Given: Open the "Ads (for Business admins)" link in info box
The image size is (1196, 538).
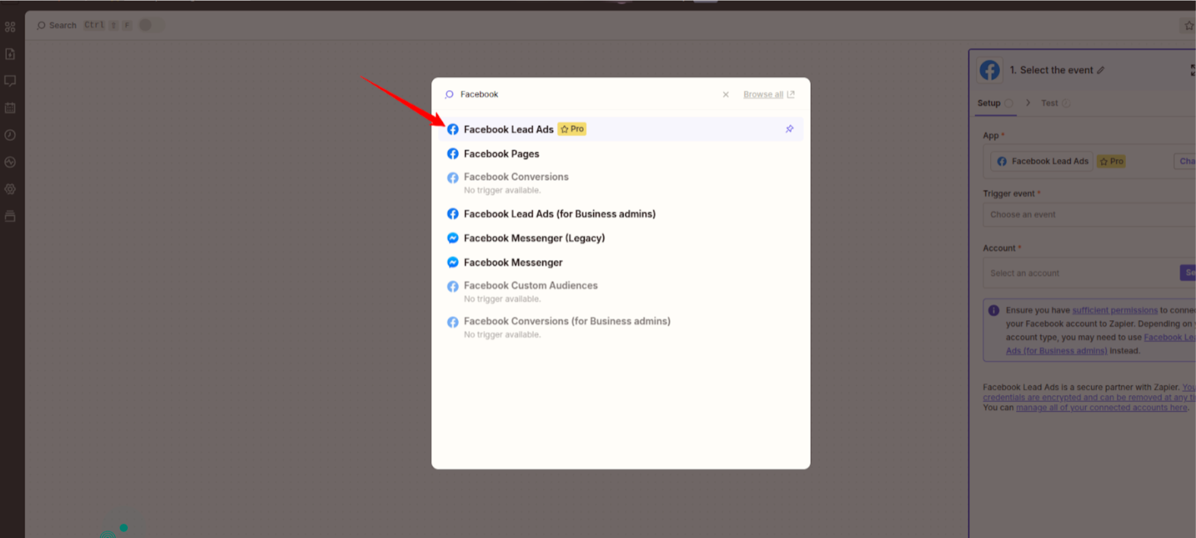Looking at the screenshot, I should (1056, 351).
